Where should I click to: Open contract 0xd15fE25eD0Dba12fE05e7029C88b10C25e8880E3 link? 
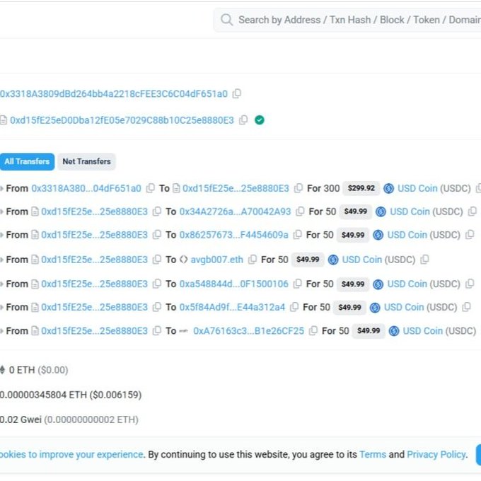(122, 120)
